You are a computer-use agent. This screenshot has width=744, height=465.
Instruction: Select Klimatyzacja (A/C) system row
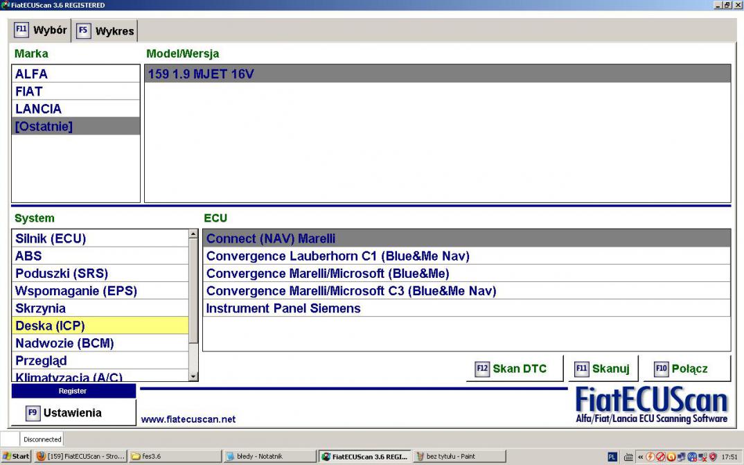(x=100, y=376)
